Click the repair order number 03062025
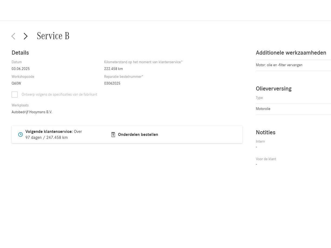The height and width of the screenshot is (248, 331). pyautogui.click(x=112, y=83)
